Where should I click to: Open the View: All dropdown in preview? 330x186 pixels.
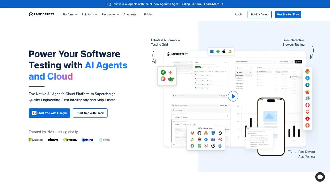point(225,105)
